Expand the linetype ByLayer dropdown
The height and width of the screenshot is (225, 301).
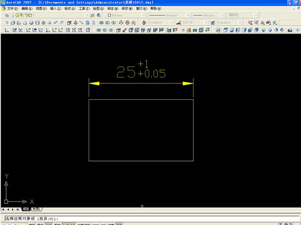point(187,15)
